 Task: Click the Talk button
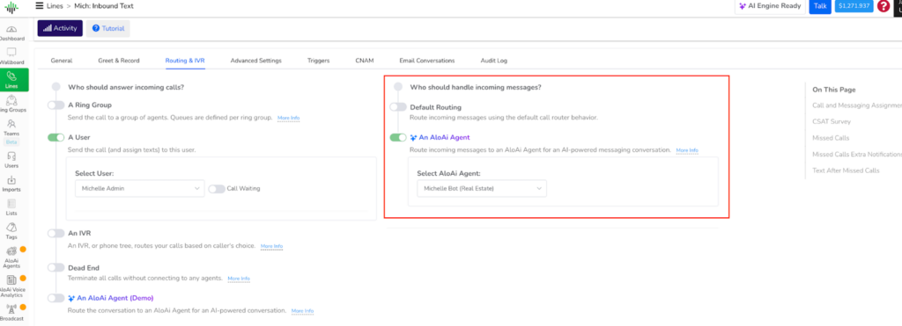click(820, 6)
